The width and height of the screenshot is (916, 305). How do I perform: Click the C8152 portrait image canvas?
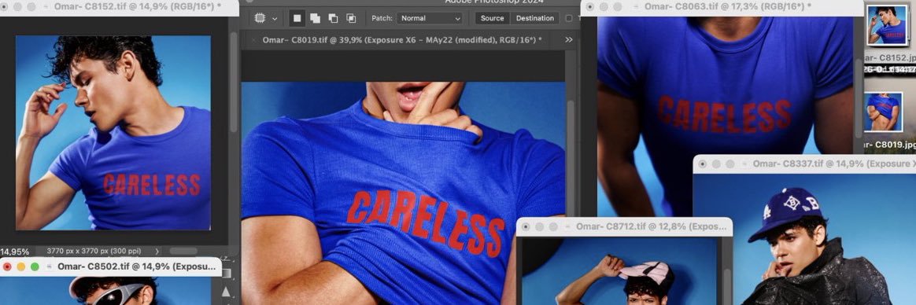(113, 133)
